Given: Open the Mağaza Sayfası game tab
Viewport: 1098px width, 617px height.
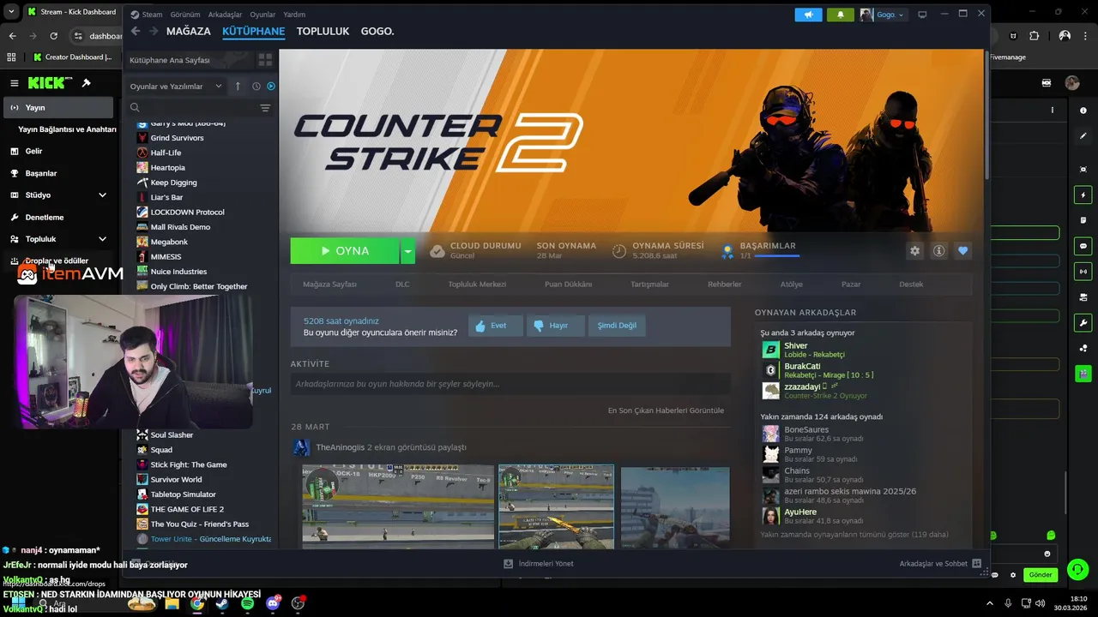Looking at the screenshot, I should click(x=329, y=284).
